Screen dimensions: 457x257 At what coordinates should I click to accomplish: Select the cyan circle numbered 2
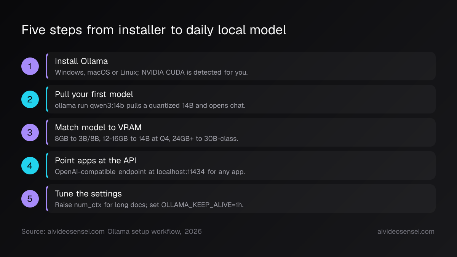pos(30,99)
